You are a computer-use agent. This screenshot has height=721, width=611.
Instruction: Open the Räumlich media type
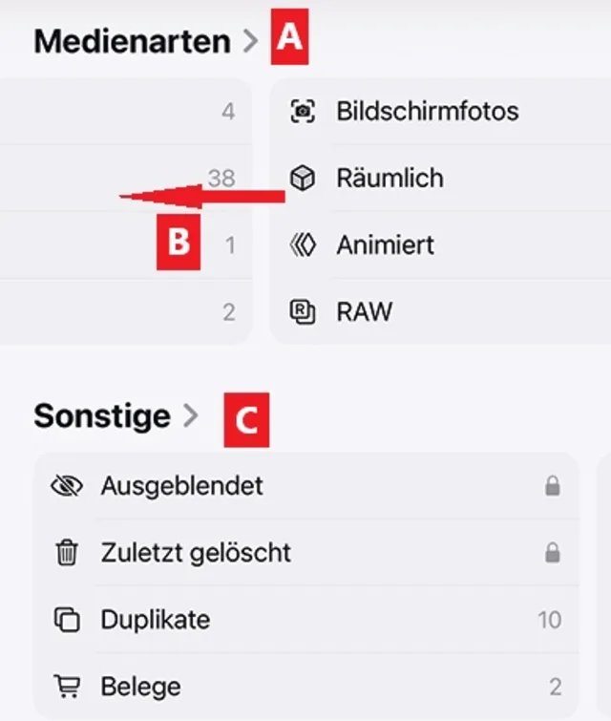[390, 179]
